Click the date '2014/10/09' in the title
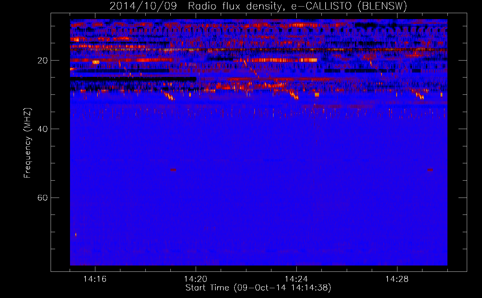Image resolution: width=482 pixels, height=298 pixels. pos(143,6)
